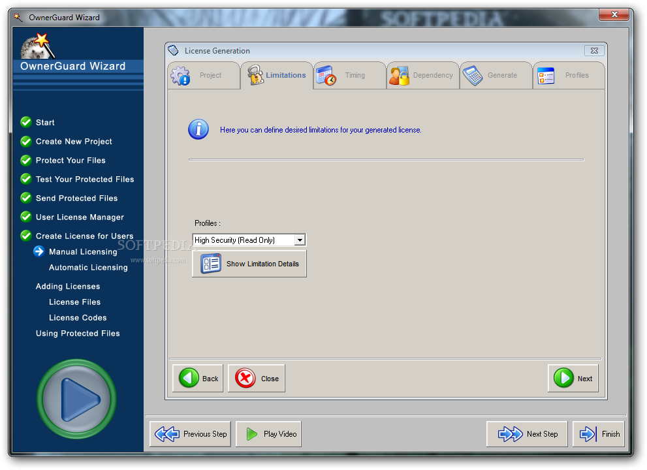Screen dimensions: 647x470
Task: Click the checkmark beside Create New Project
Action: [x=26, y=141]
